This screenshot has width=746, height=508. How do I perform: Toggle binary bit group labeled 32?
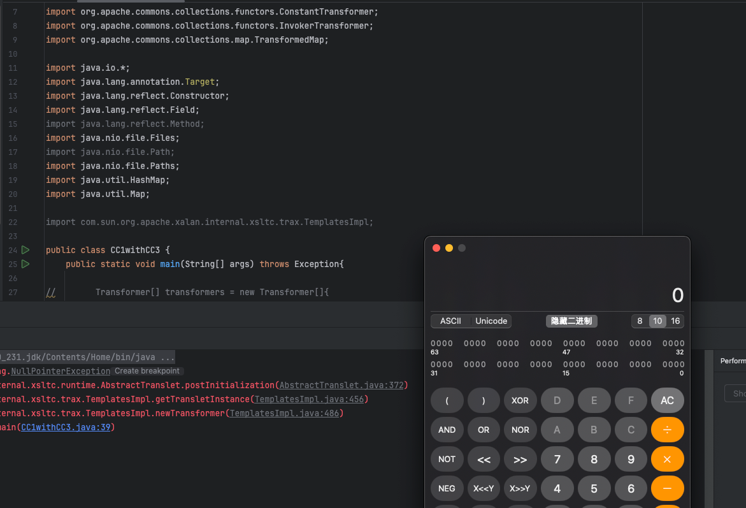[673, 344]
